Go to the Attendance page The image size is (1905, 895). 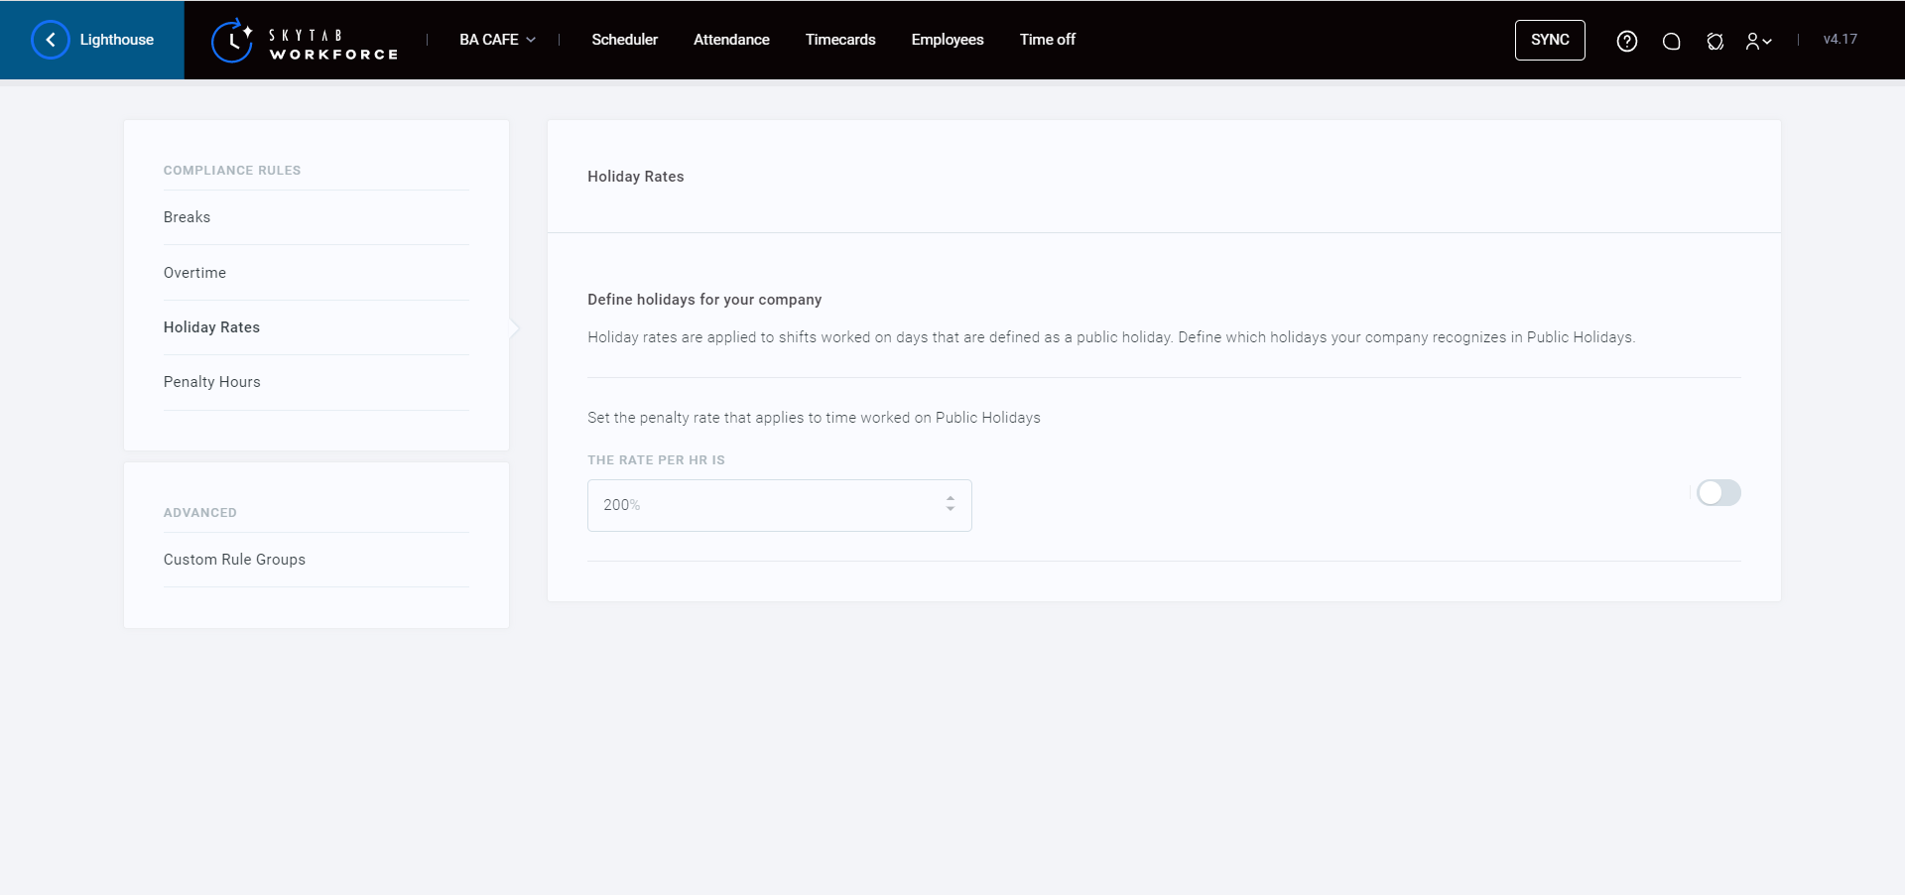[x=731, y=40]
